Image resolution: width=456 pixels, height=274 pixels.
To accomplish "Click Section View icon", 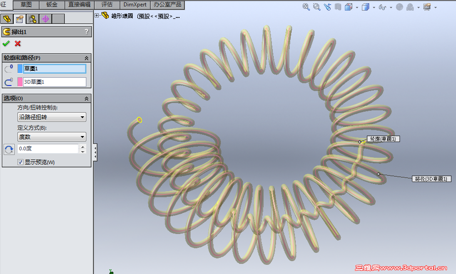I will tap(338, 7).
